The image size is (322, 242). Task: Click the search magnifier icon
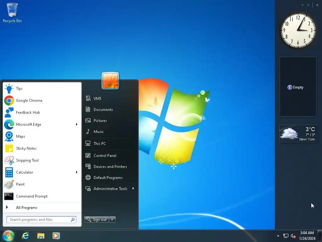click(73, 220)
